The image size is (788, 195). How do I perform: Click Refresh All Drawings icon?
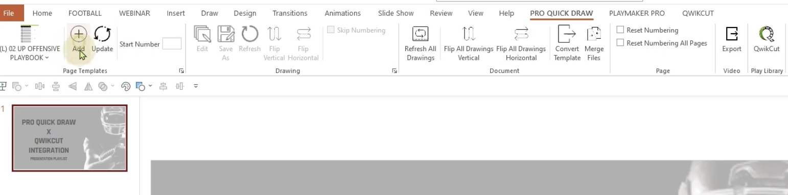[420, 35]
